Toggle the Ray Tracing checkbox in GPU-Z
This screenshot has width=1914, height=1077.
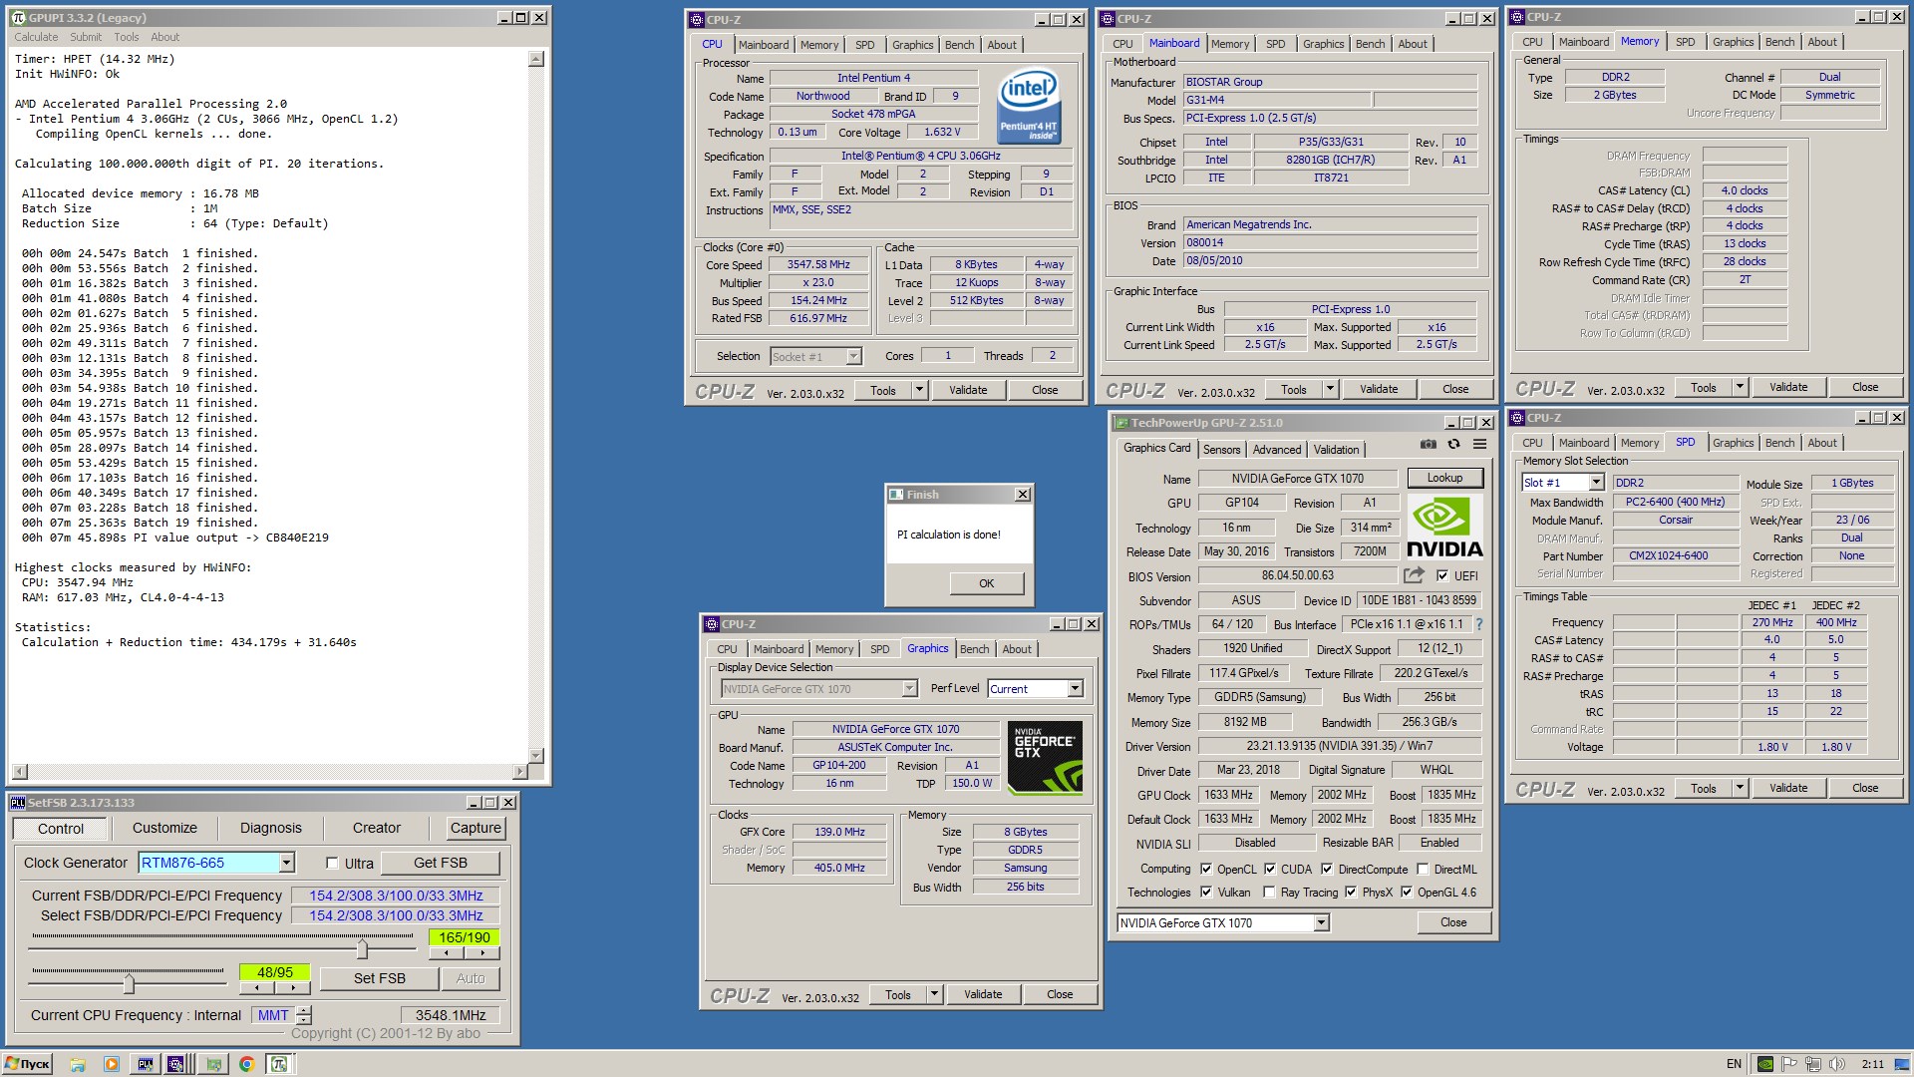point(1269,893)
